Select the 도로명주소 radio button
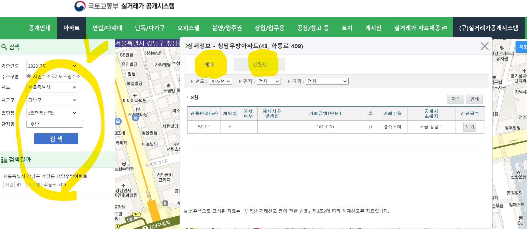Image resolution: width=527 pixels, height=229 pixels. (54, 76)
